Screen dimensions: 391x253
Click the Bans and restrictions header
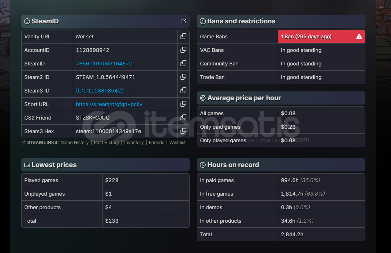(x=241, y=21)
